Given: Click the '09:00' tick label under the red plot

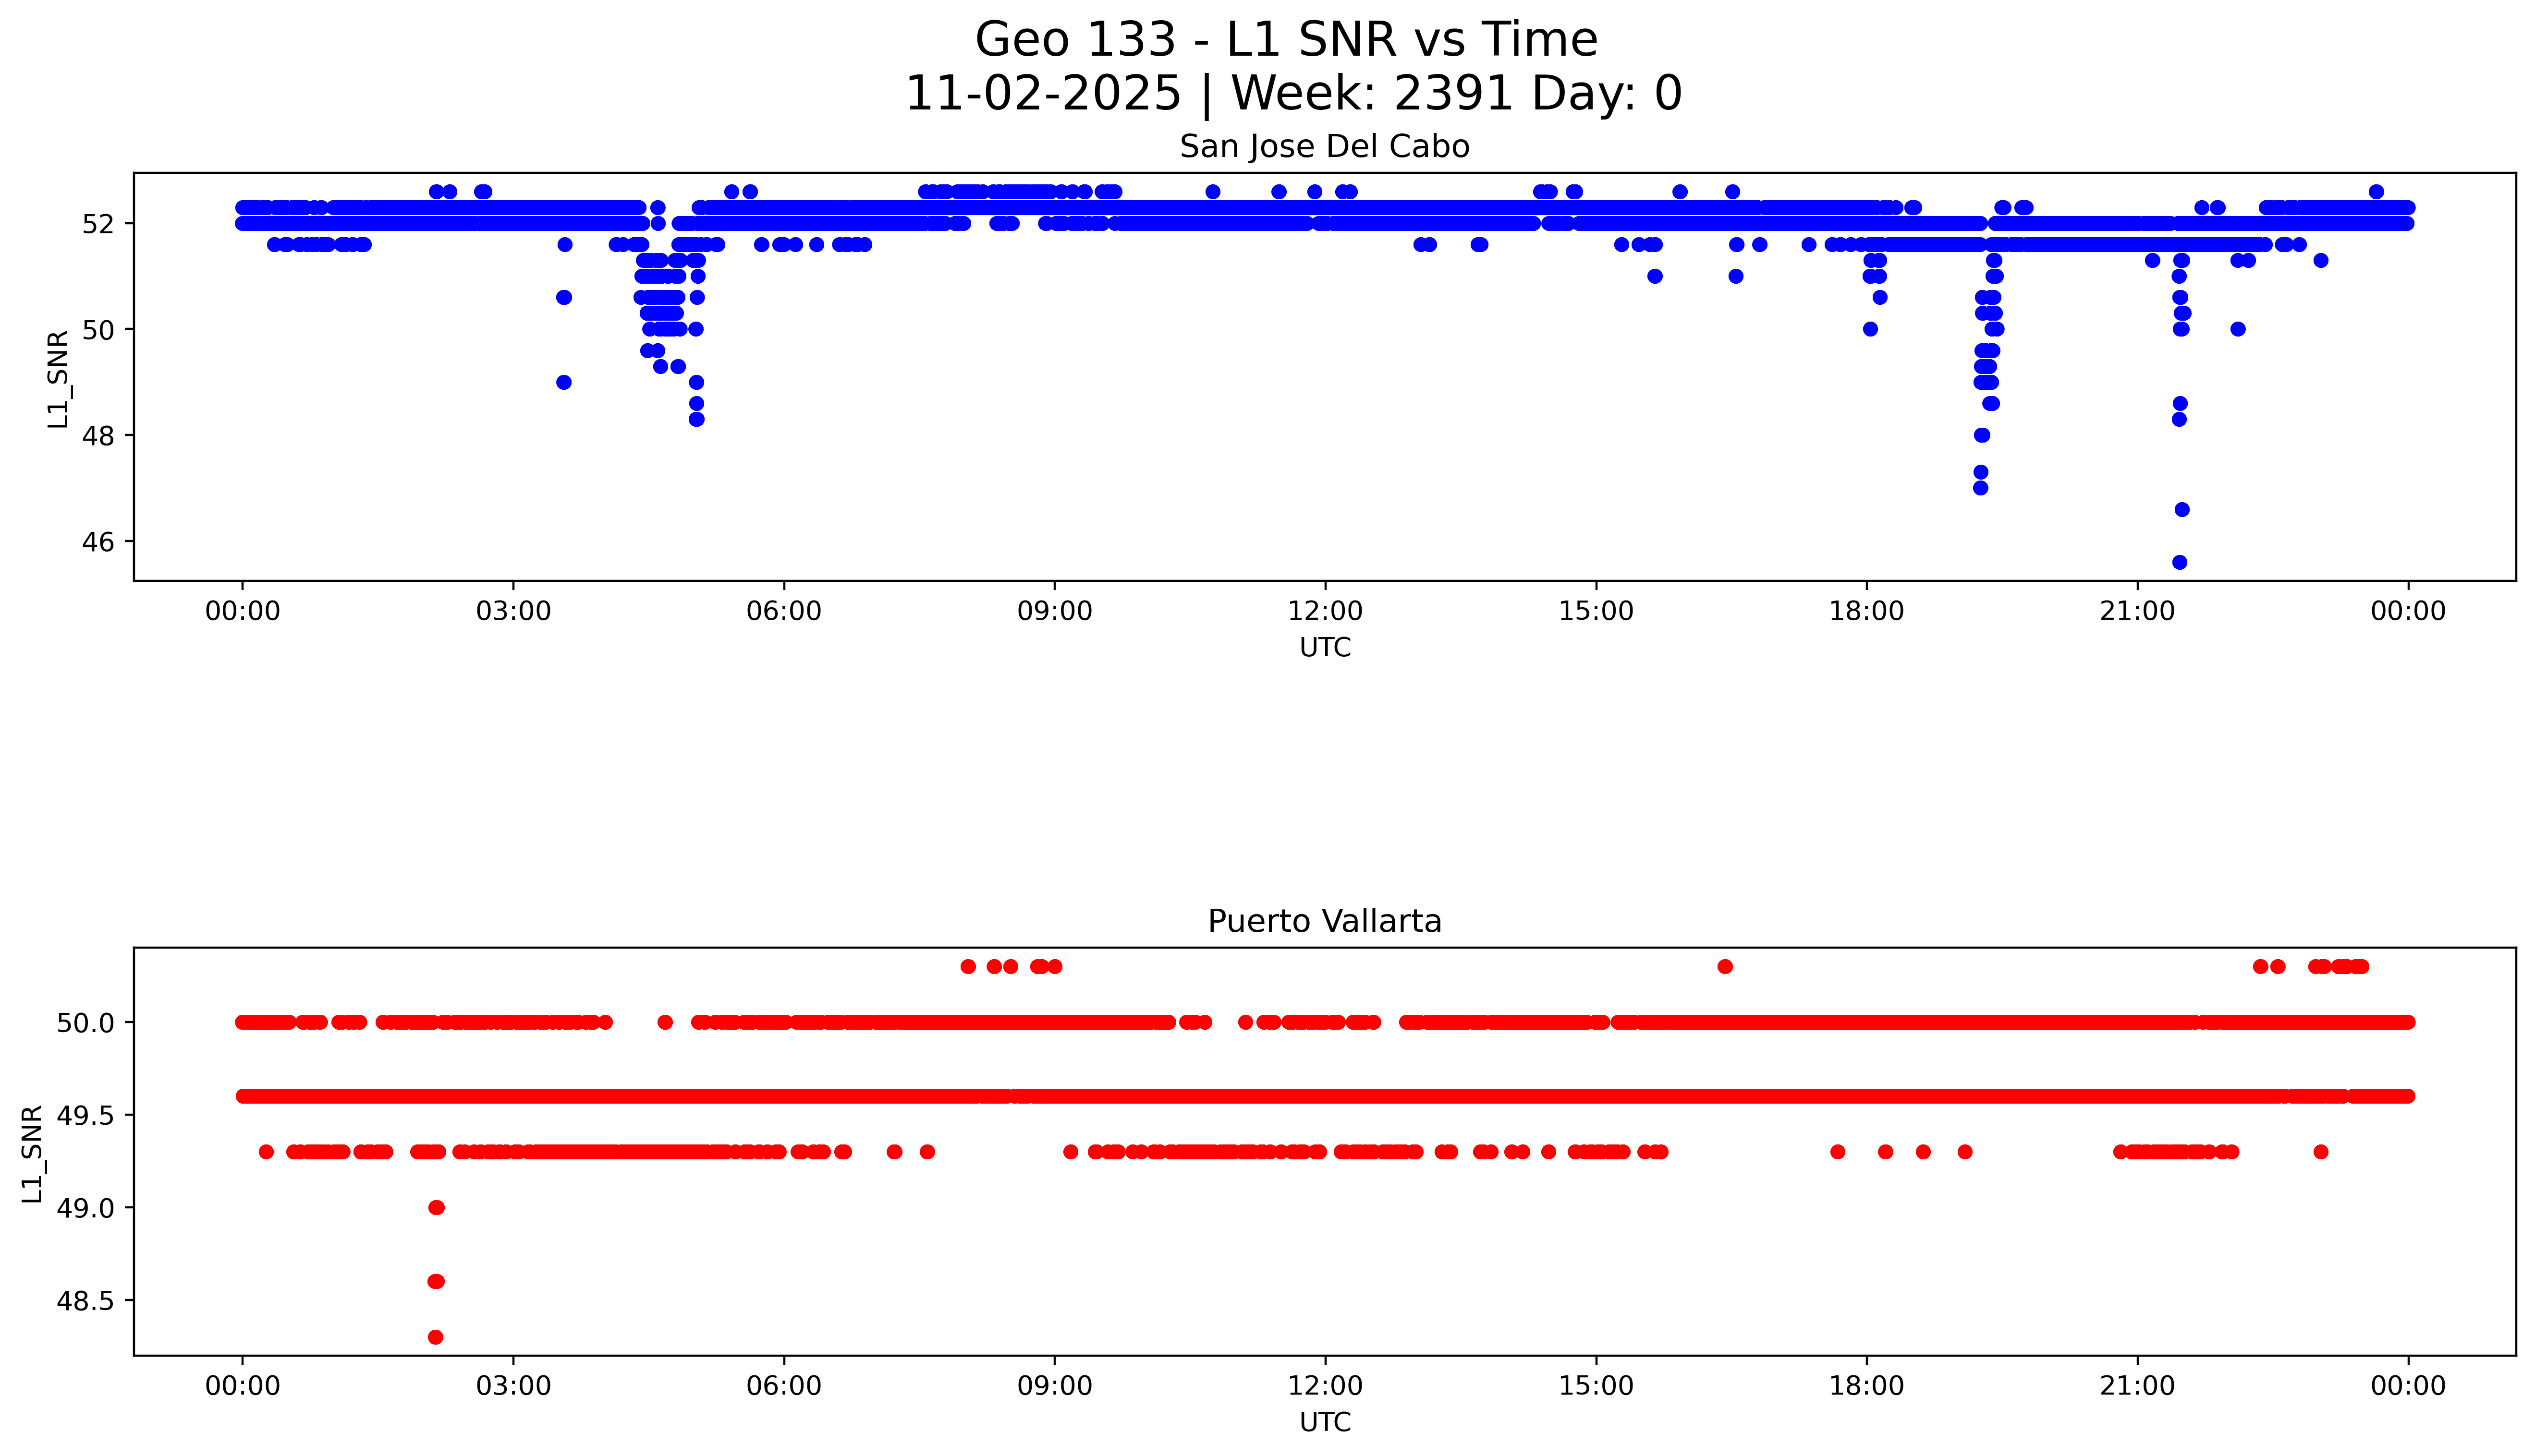Looking at the screenshot, I should pos(1054,1386).
